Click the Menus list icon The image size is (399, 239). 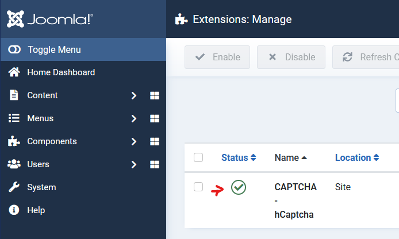[x=14, y=118]
